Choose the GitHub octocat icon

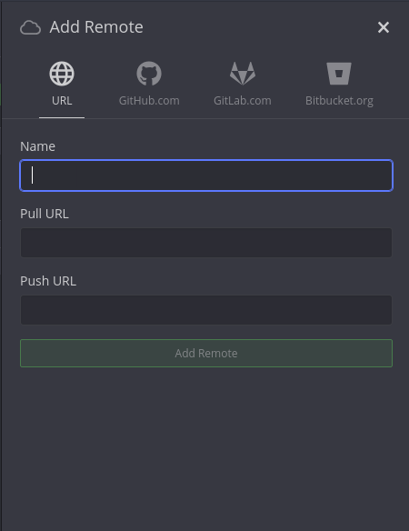click(149, 74)
